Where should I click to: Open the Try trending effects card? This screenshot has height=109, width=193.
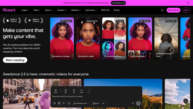(114, 39)
